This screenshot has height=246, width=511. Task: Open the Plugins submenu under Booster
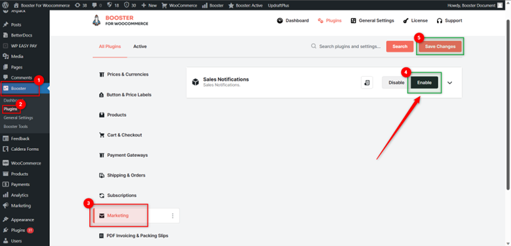(10, 109)
